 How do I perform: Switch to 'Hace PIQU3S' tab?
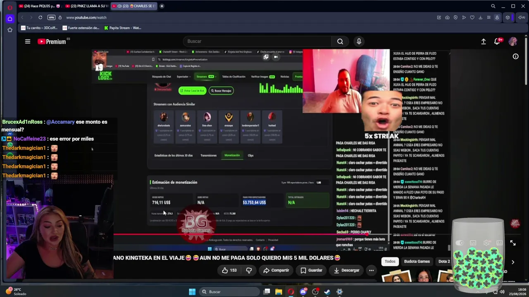coord(41,6)
